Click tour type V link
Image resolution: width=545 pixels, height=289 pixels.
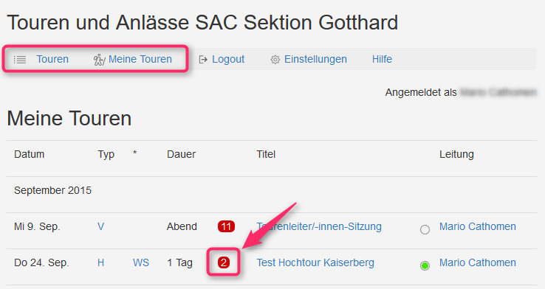tap(100, 226)
